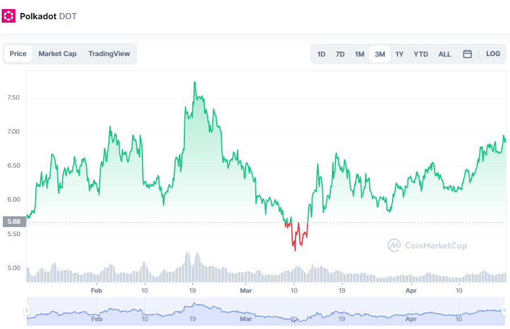Switch to the Market Cap tab

57,54
